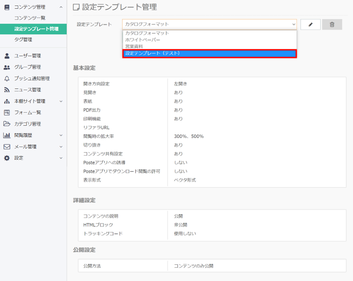
Task: Click the mail management envelope icon
Action: click(x=7, y=147)
